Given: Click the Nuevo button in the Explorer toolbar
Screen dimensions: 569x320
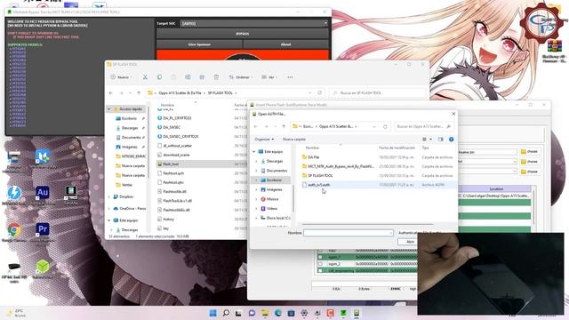Looking at the screenshot, I should click(x=121, y=77).
